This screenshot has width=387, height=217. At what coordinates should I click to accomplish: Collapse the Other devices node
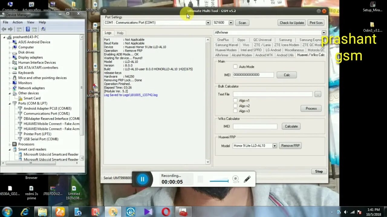click(x=10, y=93)
